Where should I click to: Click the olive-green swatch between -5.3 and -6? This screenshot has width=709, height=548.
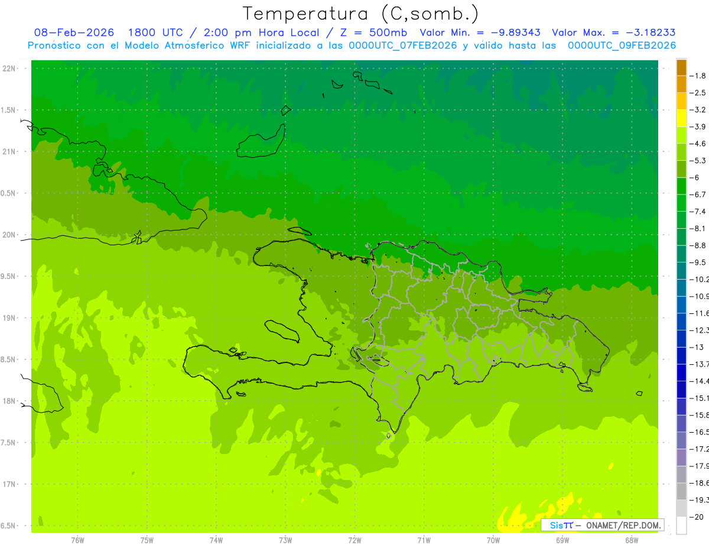pos(681,169)
